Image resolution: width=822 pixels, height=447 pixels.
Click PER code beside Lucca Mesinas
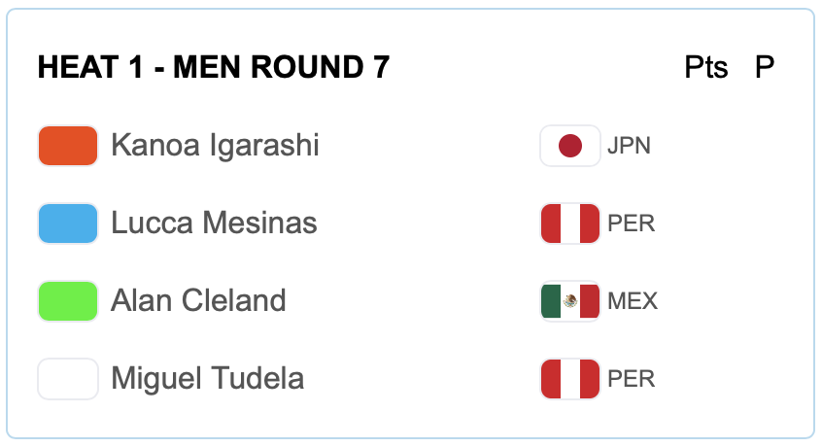631,223
